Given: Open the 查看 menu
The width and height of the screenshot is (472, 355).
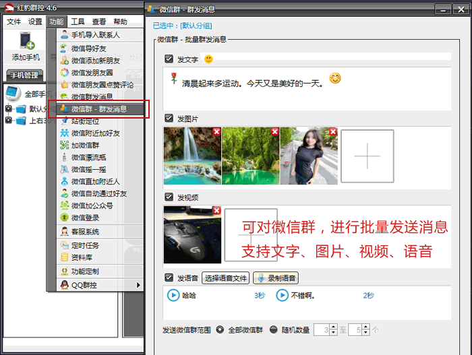Looking at the screenshot, I should tap(99, 22).
